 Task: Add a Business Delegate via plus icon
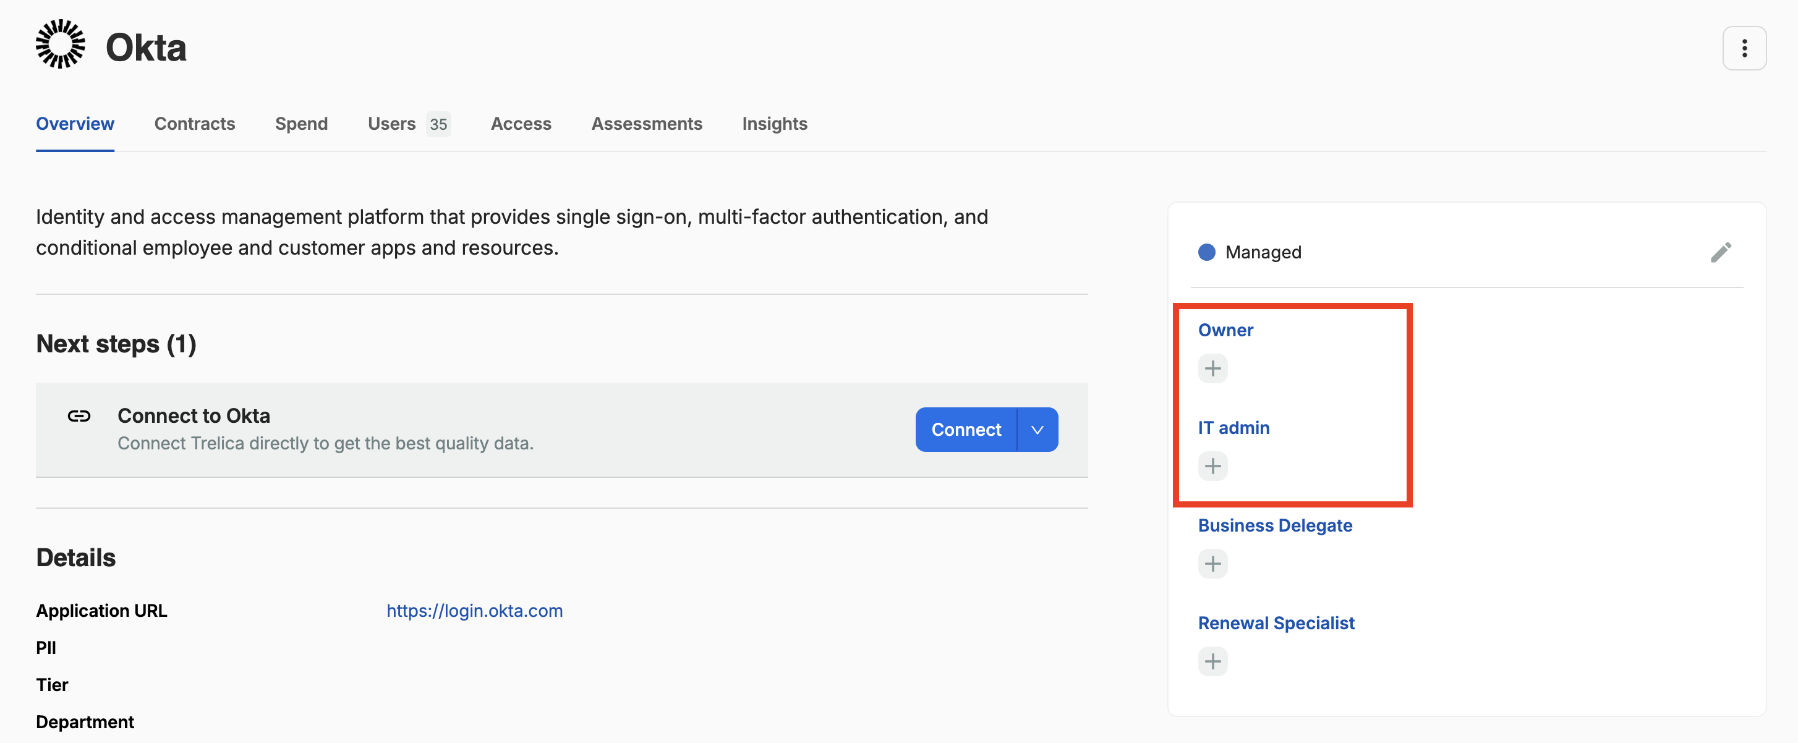pyautogui.click(x=1212, y=564)
